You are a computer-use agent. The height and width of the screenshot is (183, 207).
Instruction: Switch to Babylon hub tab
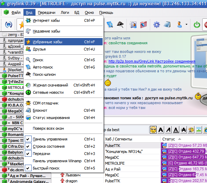pyautogui.click(x=12, y=152)
